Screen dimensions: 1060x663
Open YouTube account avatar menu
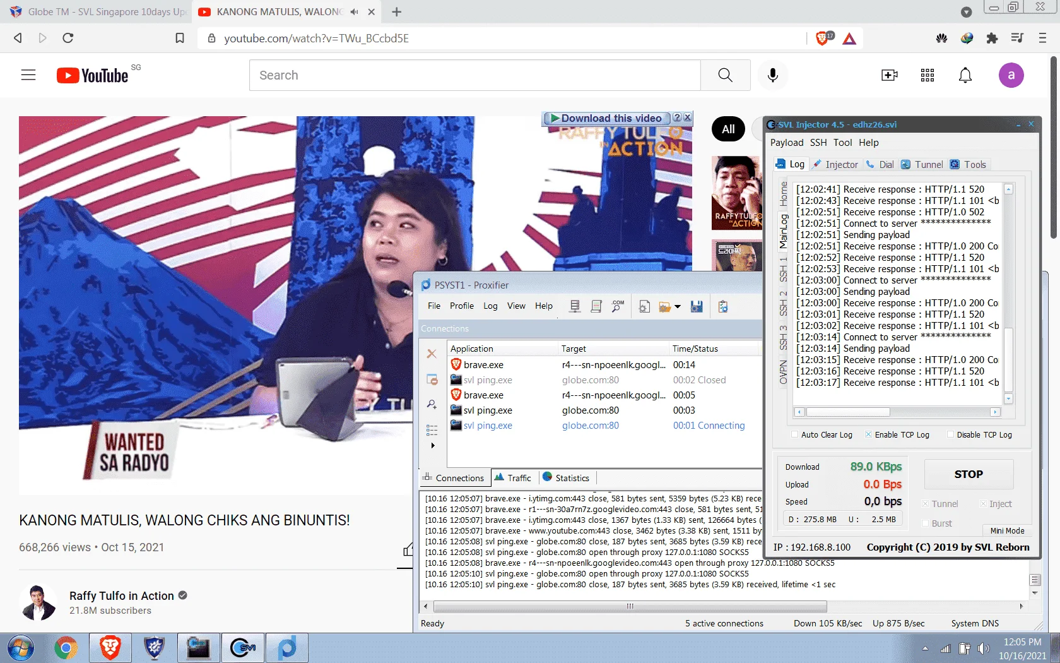tap(1011, 75)
